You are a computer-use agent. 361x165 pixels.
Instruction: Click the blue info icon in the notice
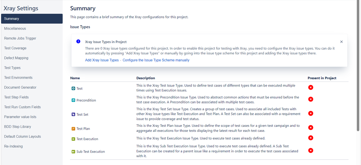(x=78, y=41)
